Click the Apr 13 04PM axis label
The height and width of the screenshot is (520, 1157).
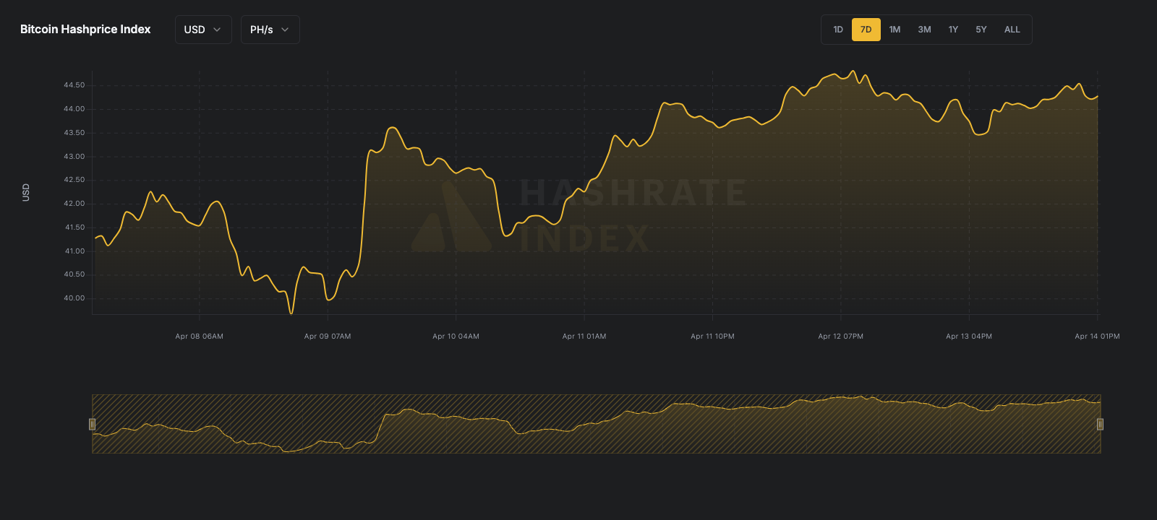click(x=969, y=337)
